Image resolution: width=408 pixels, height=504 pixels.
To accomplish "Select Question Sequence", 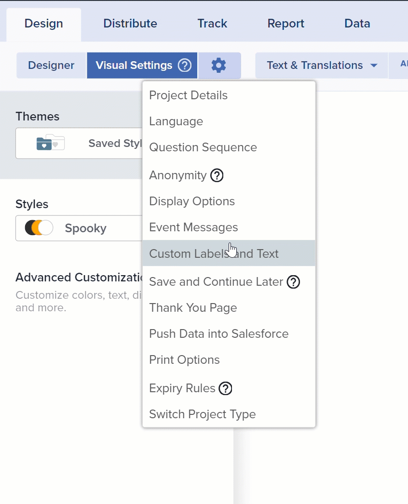I will coord(203,147).
